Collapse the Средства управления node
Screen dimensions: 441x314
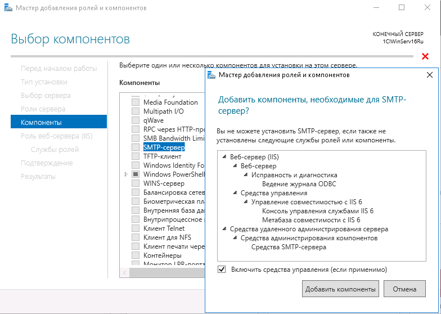tap(235, 192)
